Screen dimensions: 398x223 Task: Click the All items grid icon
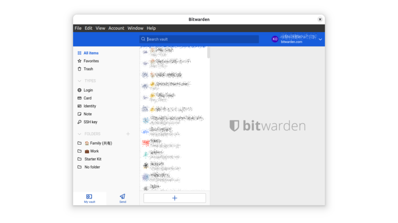point(79,53)
